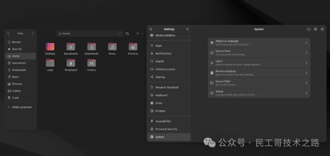Click chevron on Date & Time row
The image size is (330, 156).
pos(306,53)
